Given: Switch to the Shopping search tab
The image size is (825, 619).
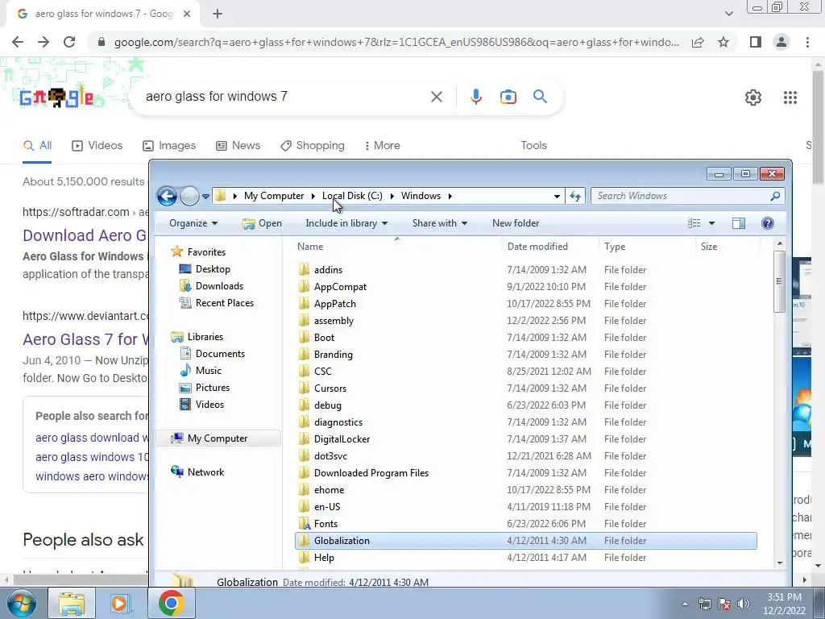Looking at the screenshot, I should click(313, 146).
